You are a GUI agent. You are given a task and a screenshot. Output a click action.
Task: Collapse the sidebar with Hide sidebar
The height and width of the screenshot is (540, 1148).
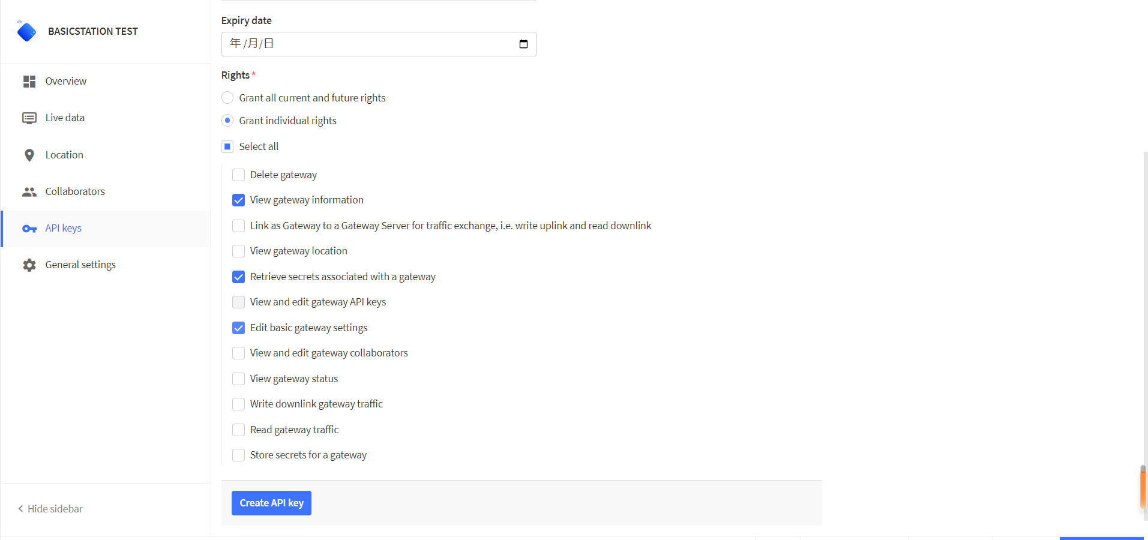pyautogui.click(x=50, y=509)
